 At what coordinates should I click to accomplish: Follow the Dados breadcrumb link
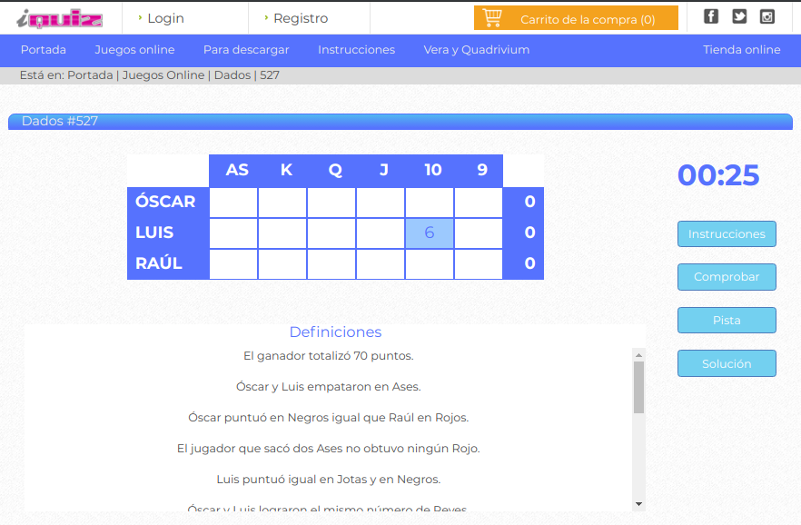232,75
